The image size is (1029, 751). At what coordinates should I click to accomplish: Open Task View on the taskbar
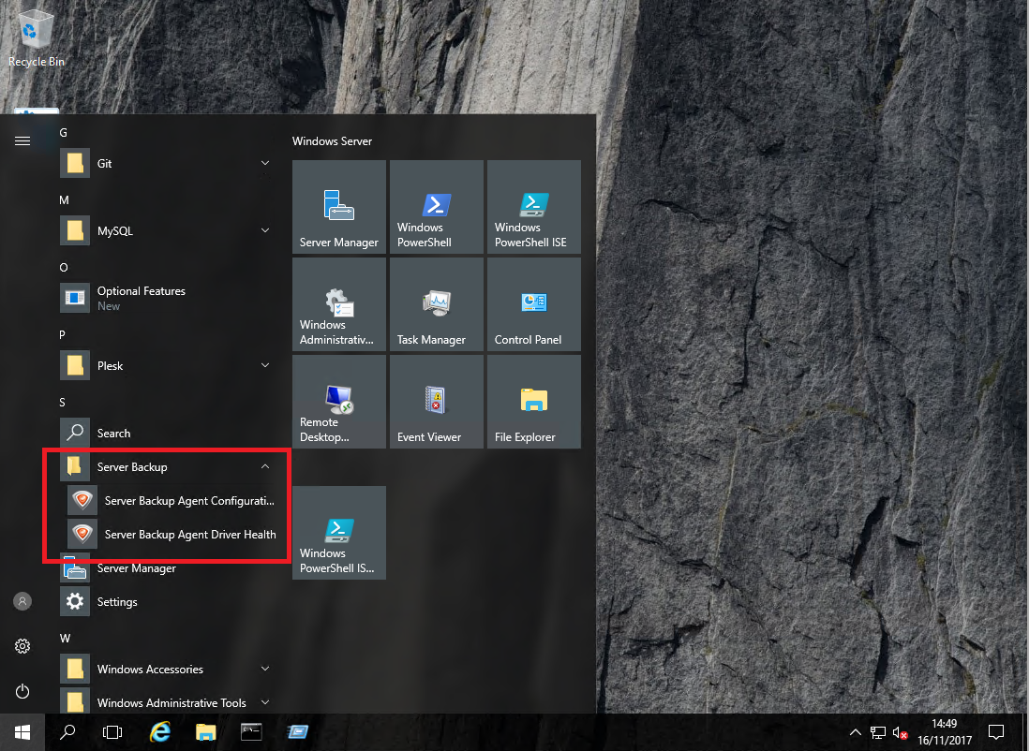[x=112, y=732]
